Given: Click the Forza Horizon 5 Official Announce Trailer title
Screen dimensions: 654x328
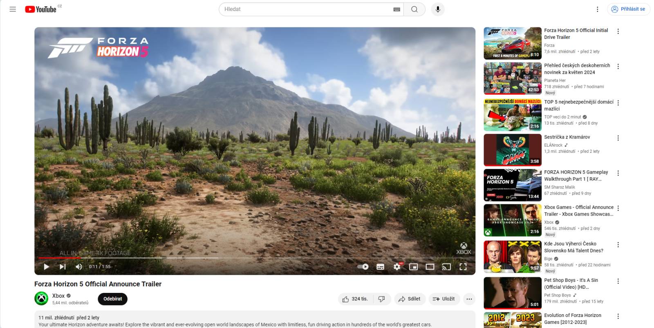Looking at the screenshot, I should (x=98, y=284).
